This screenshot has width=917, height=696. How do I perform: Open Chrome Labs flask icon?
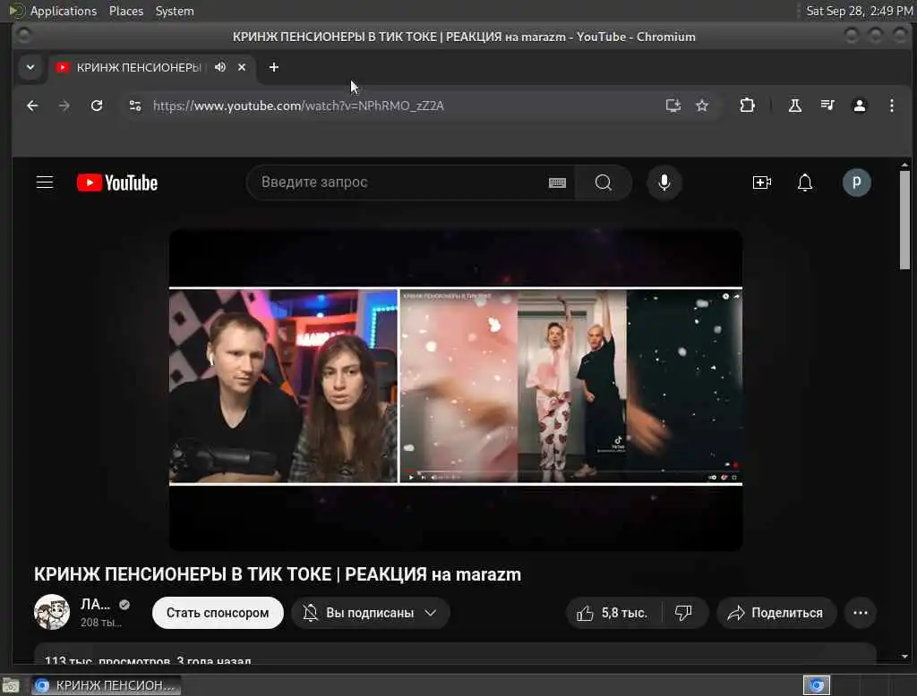pyautogui.click(x=795, y=106)
